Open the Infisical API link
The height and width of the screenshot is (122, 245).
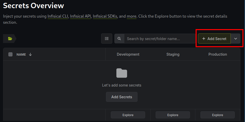click(x=80, y=16)
